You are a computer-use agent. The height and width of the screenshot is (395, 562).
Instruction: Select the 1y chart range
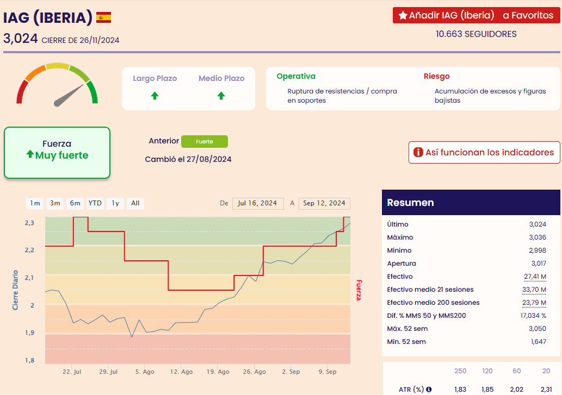(115, 203)
